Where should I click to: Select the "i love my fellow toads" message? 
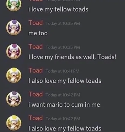click(58, 9)
